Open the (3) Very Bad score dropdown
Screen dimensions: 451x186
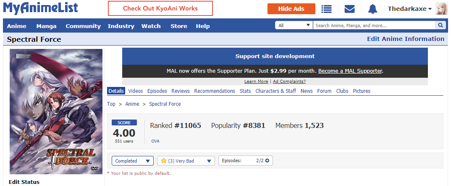pyautogui.click(x=186, y=161)
